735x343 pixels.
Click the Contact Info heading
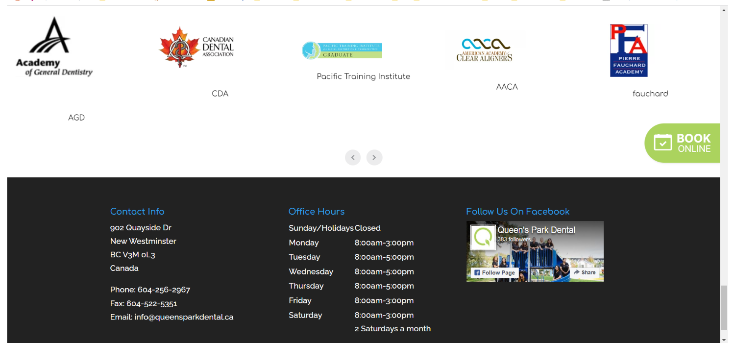[x=137, y=212]
